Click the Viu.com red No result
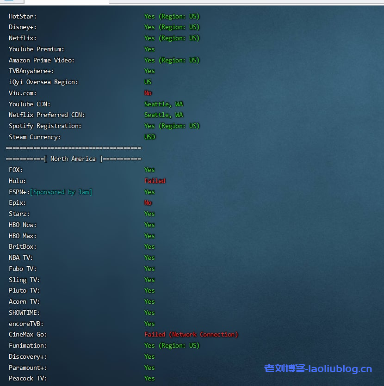 click(x=148, y=93)
